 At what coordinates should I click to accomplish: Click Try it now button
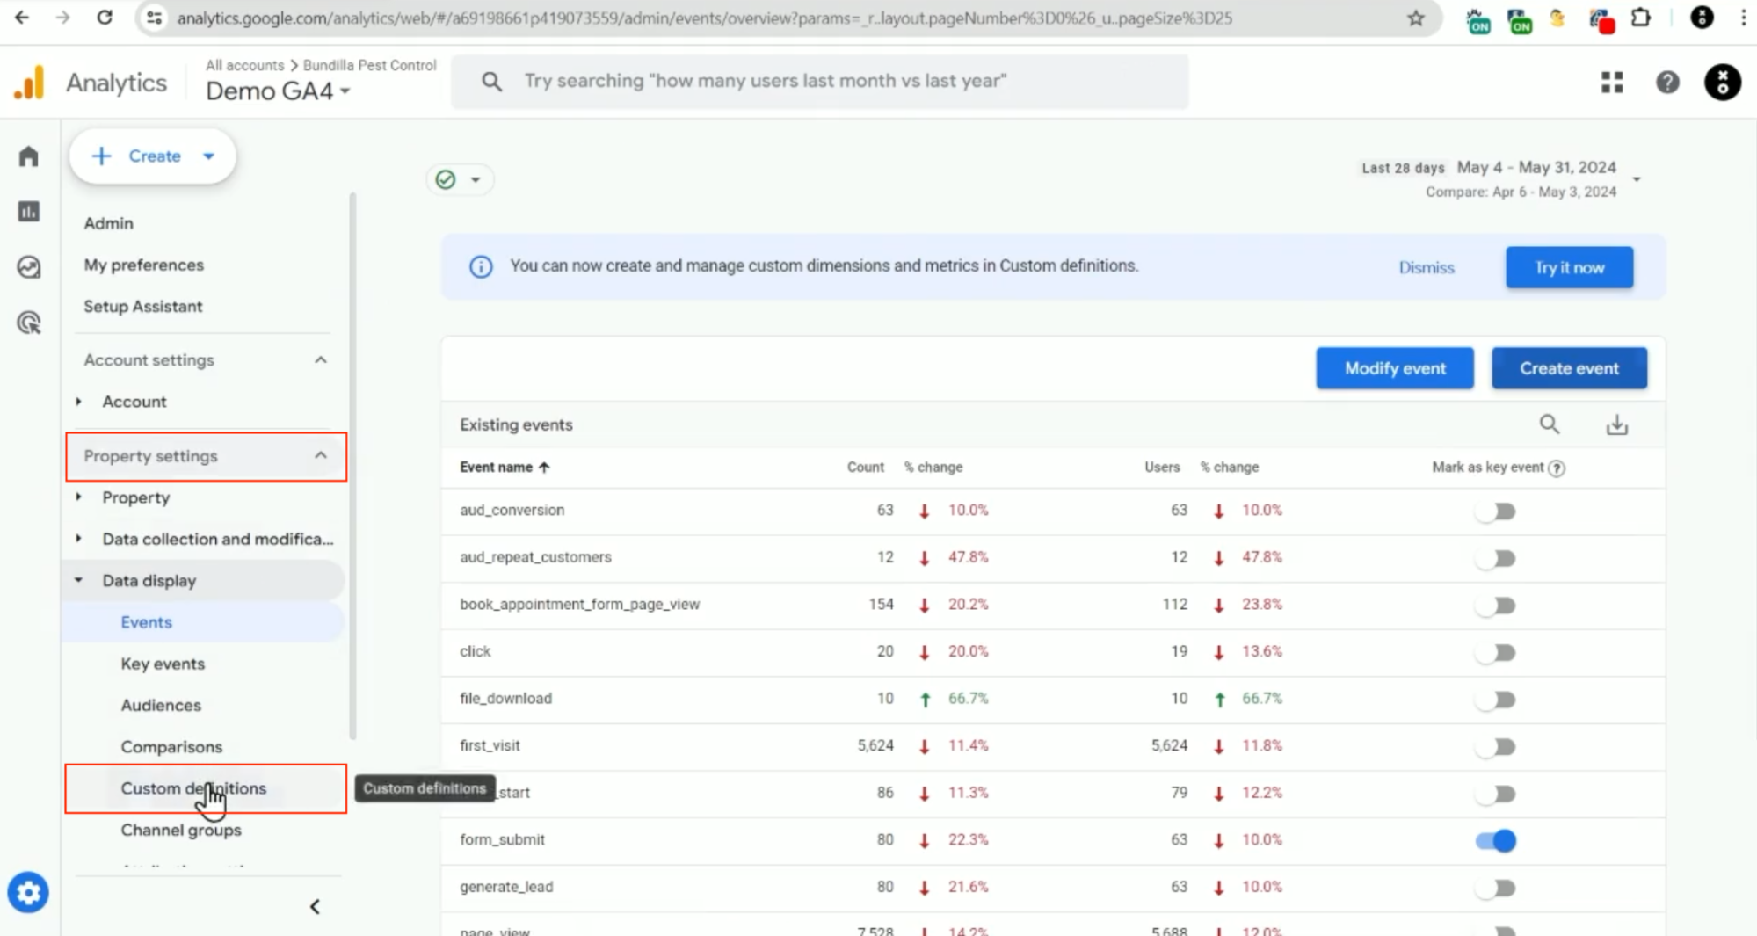[1569, 267]
